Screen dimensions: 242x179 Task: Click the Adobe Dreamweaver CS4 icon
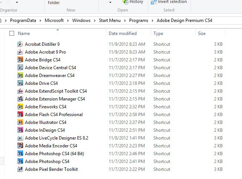(20, 76)
